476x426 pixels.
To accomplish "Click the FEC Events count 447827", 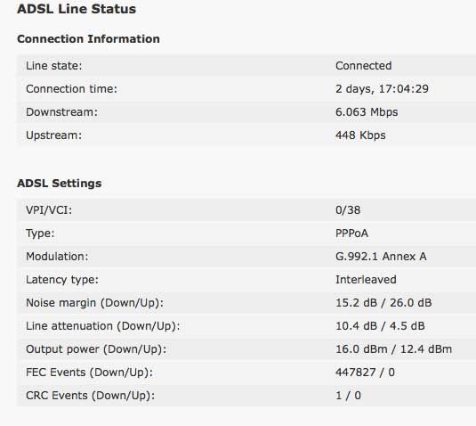I will (x=356, y=373).
